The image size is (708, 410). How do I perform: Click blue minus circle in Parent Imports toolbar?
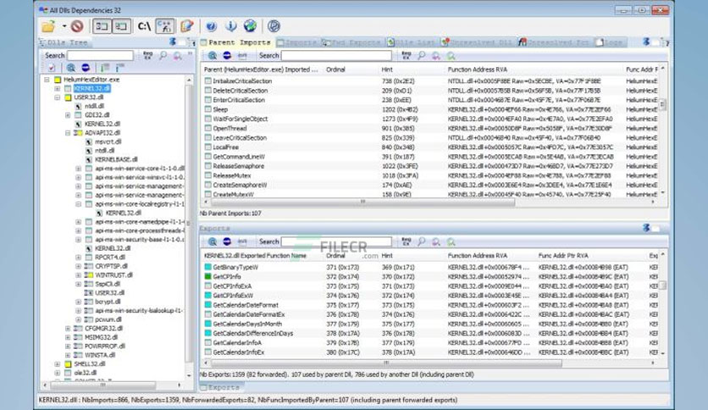click(227, 56)
